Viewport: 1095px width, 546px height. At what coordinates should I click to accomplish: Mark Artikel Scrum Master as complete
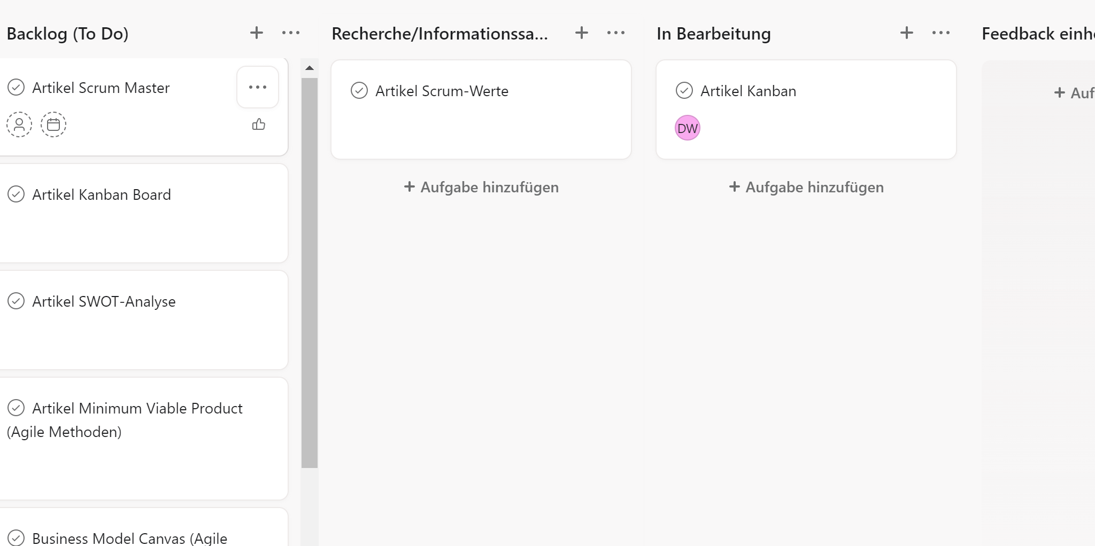click(x=16, y=87)
